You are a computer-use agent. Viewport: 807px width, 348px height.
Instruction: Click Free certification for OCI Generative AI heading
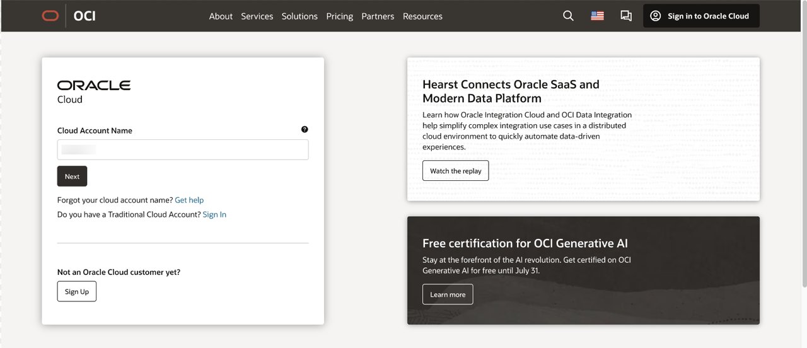pos(525,243)
